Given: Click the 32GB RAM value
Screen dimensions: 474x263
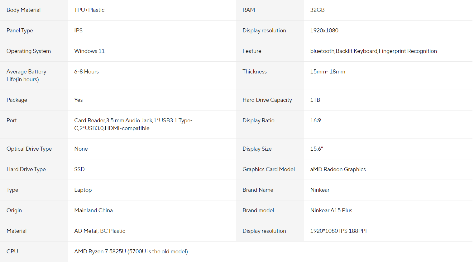Looking at the screenshot, I should pos(317,10).
